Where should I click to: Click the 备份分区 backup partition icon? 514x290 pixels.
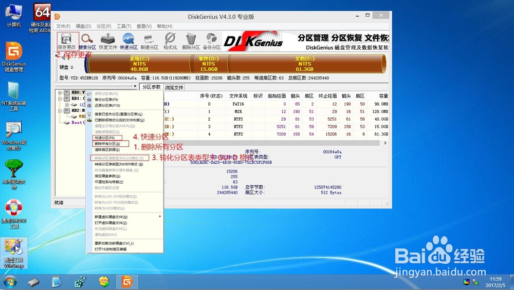[212, 42]
